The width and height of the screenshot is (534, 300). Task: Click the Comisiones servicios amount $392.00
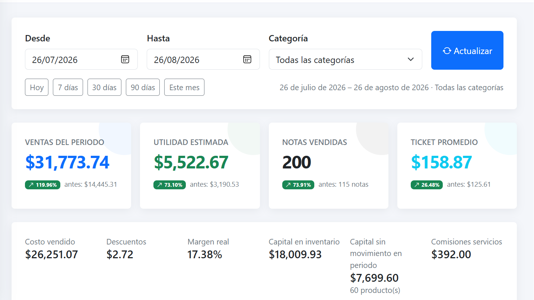[451, 255]
